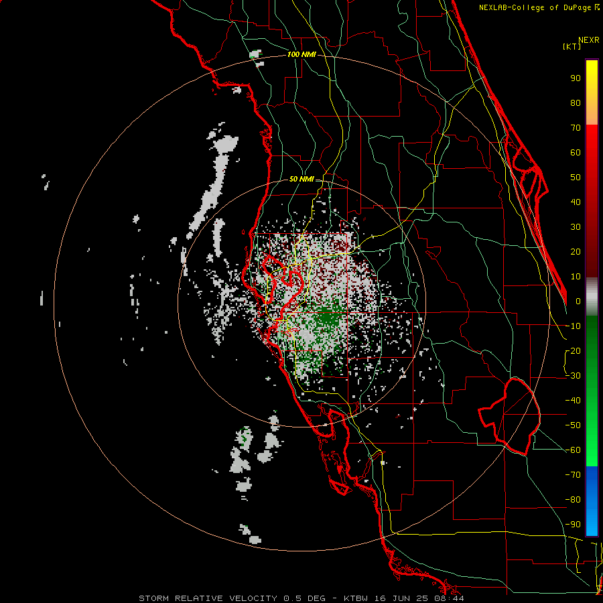The image size is (603, 603).
Task: Click the 80 value on the velocity scale
Action: point(576,103)
